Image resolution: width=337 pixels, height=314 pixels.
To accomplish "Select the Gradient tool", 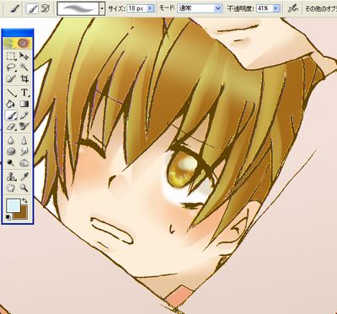I will click(x=24, y=104).
